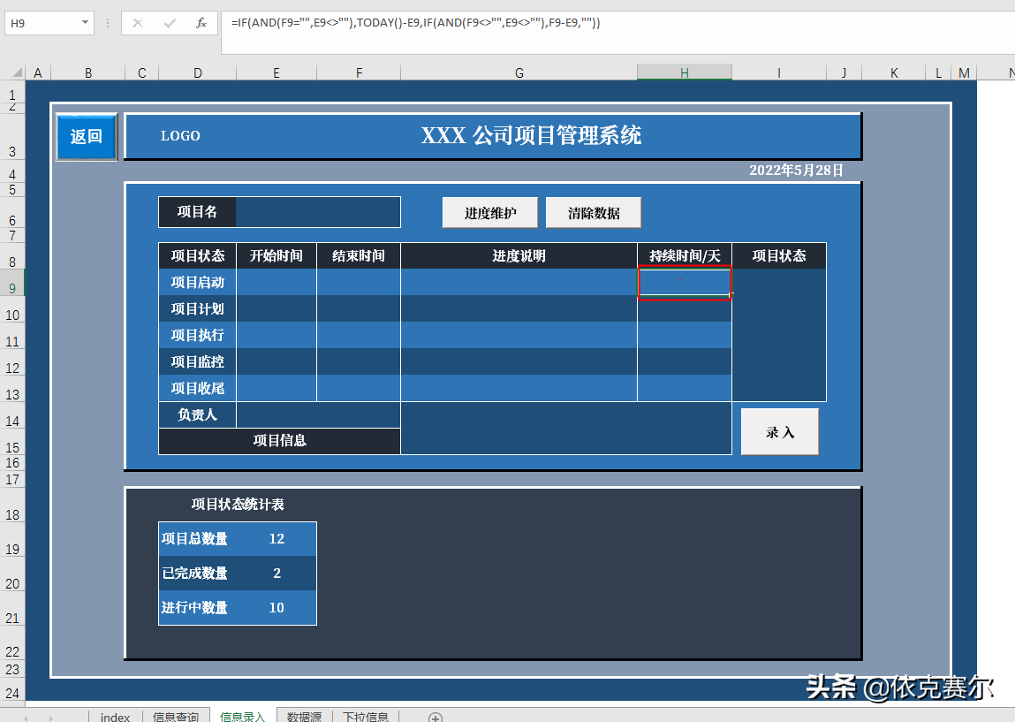
Task: Click the 已完成数量 value 2
Action: 276,573
